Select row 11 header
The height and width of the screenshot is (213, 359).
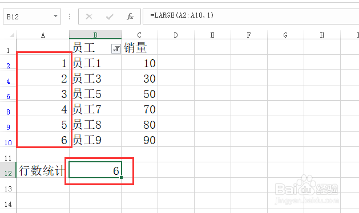[8, 154]
